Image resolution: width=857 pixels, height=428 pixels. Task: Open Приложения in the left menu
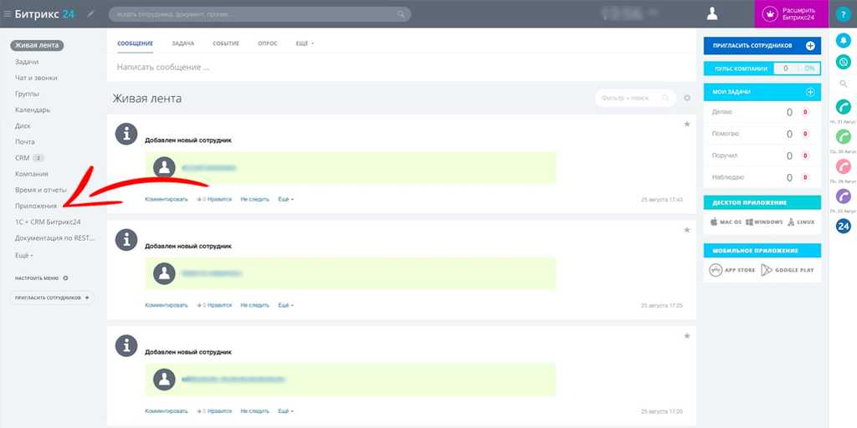(x=36, y=206)
